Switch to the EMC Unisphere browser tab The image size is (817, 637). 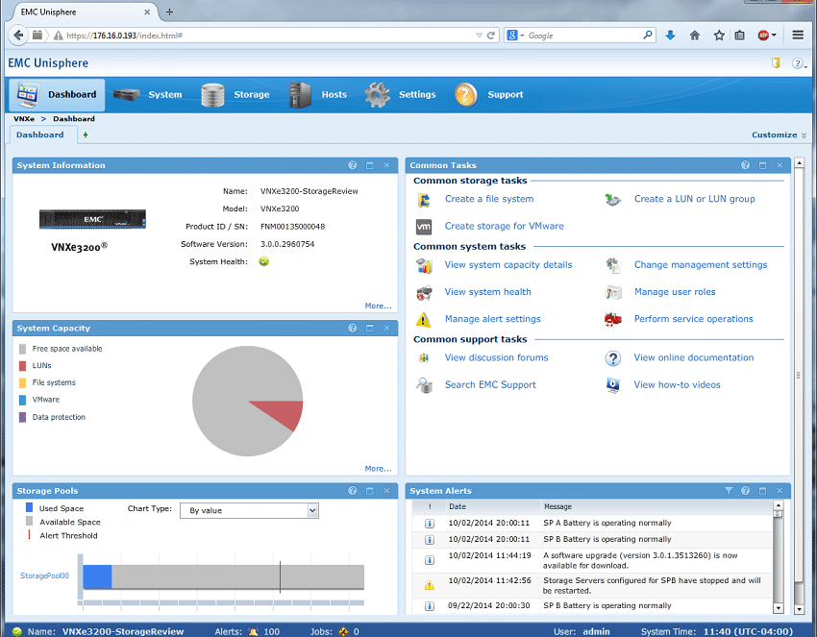[x=84, y=12]
